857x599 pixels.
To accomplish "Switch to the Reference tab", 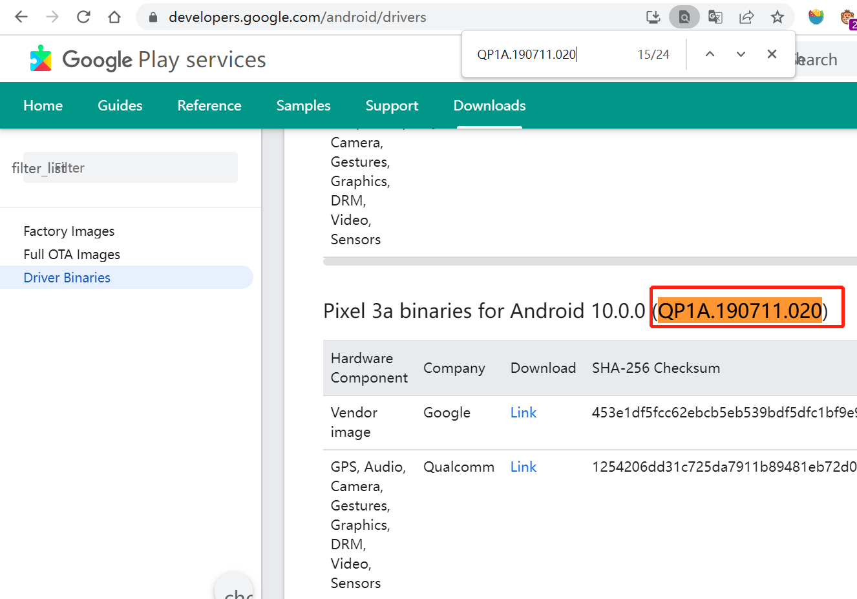I will point(209,105).
